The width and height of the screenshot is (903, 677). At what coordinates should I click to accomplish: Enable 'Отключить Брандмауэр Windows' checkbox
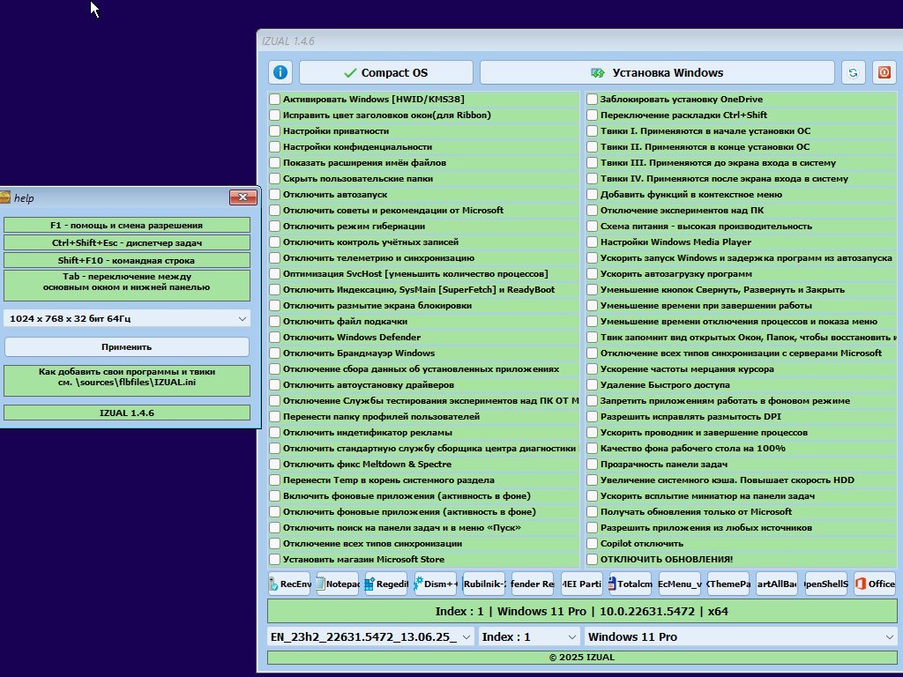[275, 353]
